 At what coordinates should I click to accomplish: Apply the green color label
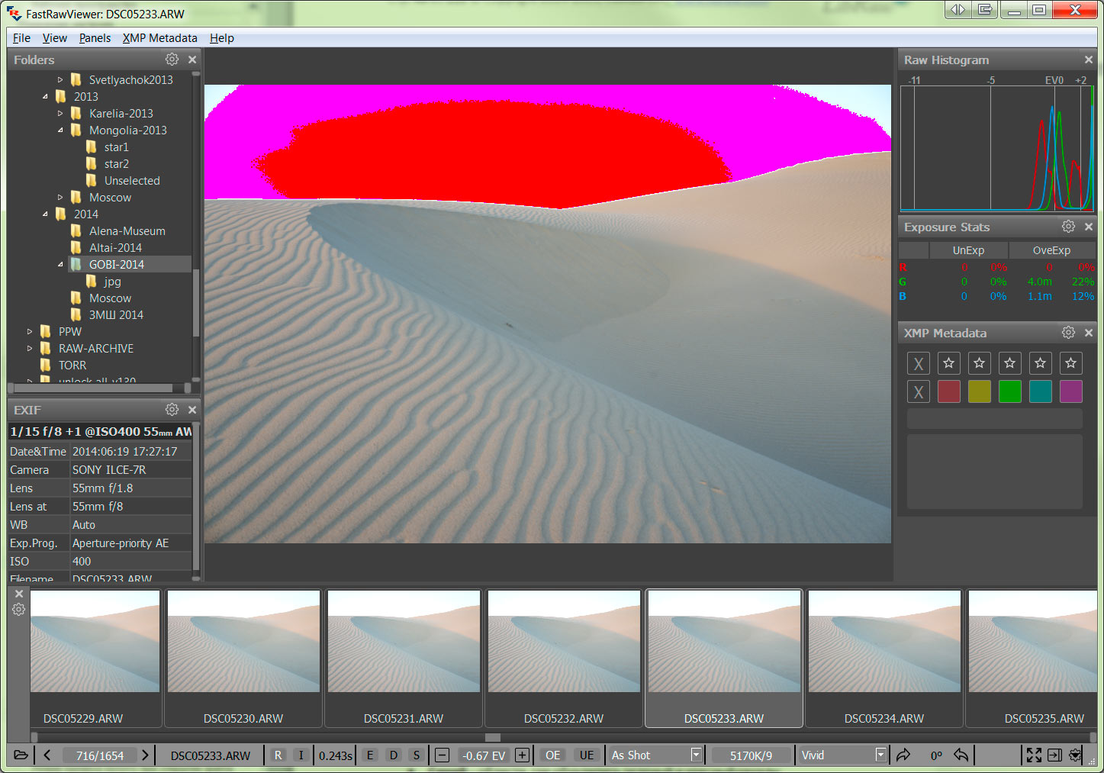pyautogui.click(x=1009, y=391)
